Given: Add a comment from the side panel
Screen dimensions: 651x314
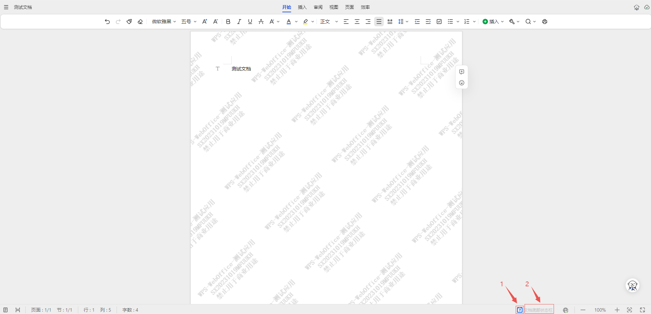Looking at the screenshot, I should pos(462,72).
